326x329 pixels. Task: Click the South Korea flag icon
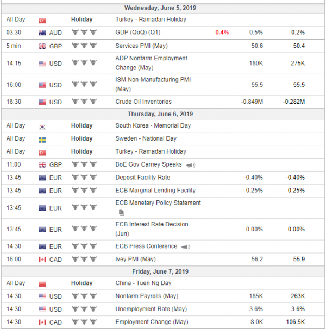tap(42, 126)
